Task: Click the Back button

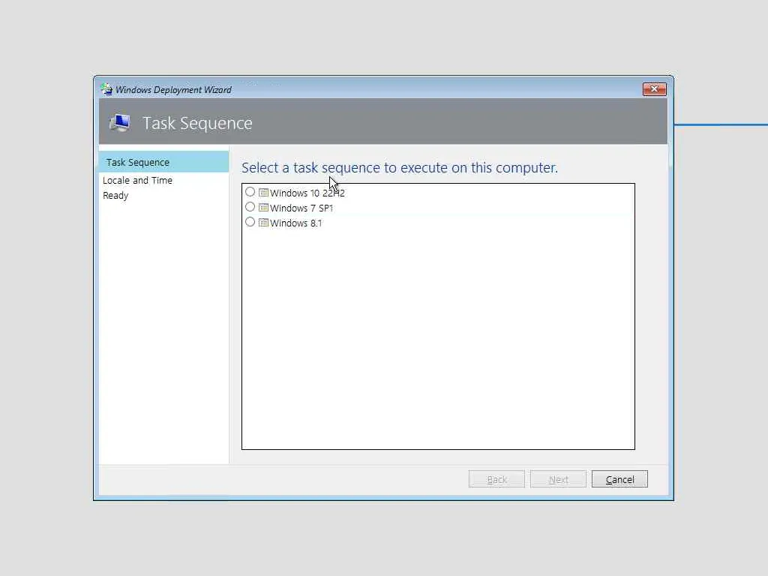Action: click(x=496, y=479)
